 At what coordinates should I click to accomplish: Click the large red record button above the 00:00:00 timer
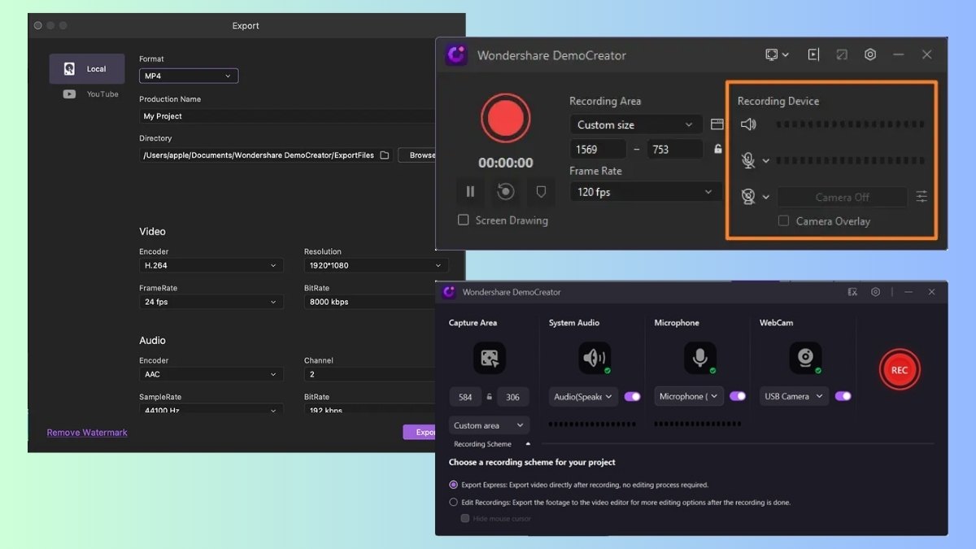point(505,119)
